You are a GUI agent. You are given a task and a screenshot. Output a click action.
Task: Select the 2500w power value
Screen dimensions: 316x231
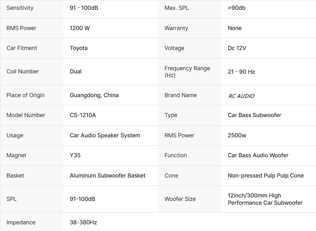tap(237, 135)
